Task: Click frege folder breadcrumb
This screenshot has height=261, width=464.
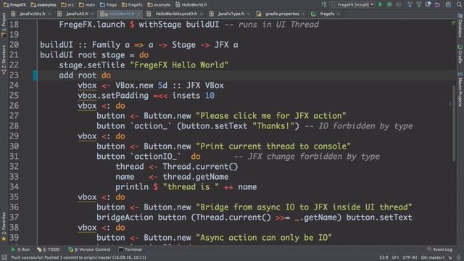Action: click(108, 5)
